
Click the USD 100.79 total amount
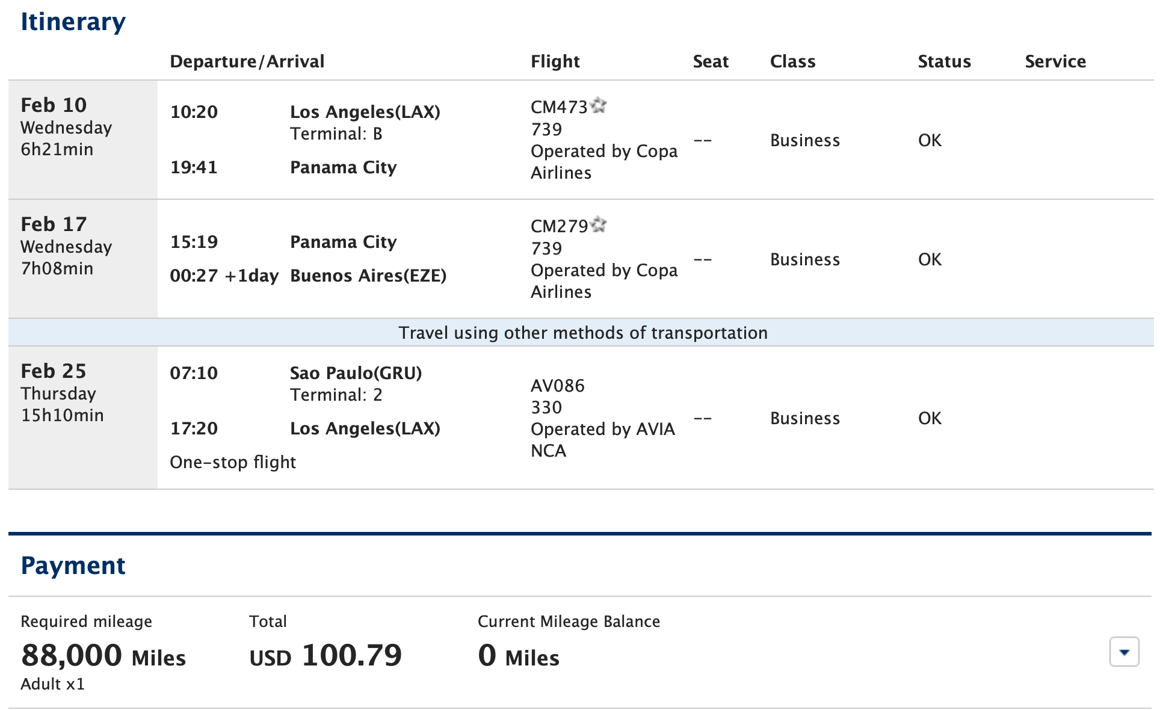[x=327, y=655]
